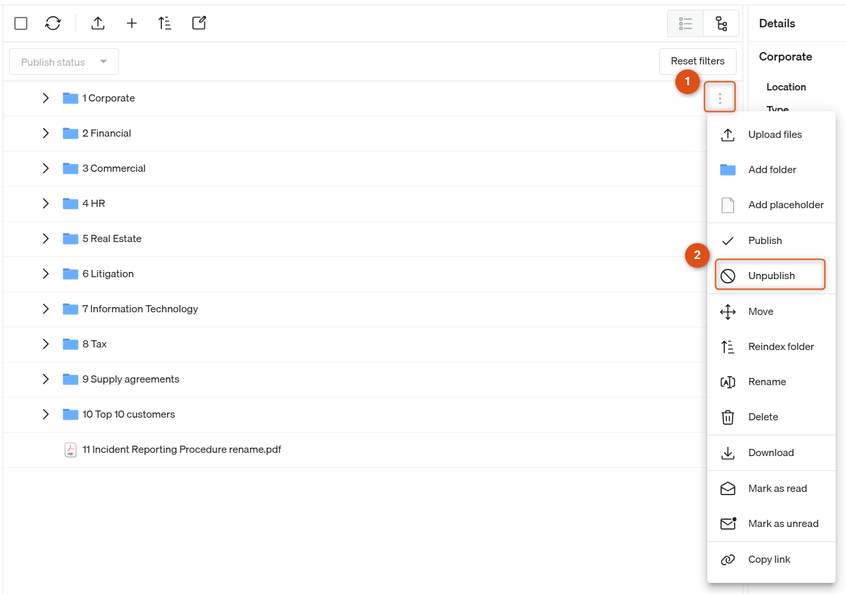This screenshot has height=594, width=846.
Task: Click the reindex sort icon in the toolbar
Action: (165, 23)
